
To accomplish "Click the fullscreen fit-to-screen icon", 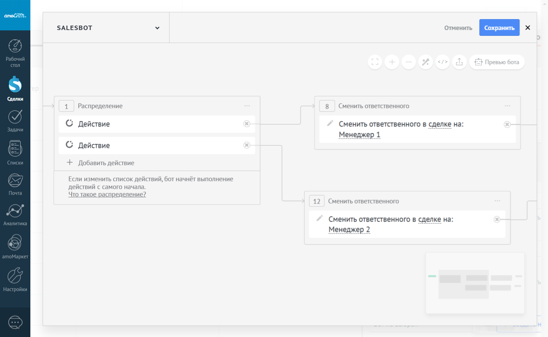I will 375,62.
